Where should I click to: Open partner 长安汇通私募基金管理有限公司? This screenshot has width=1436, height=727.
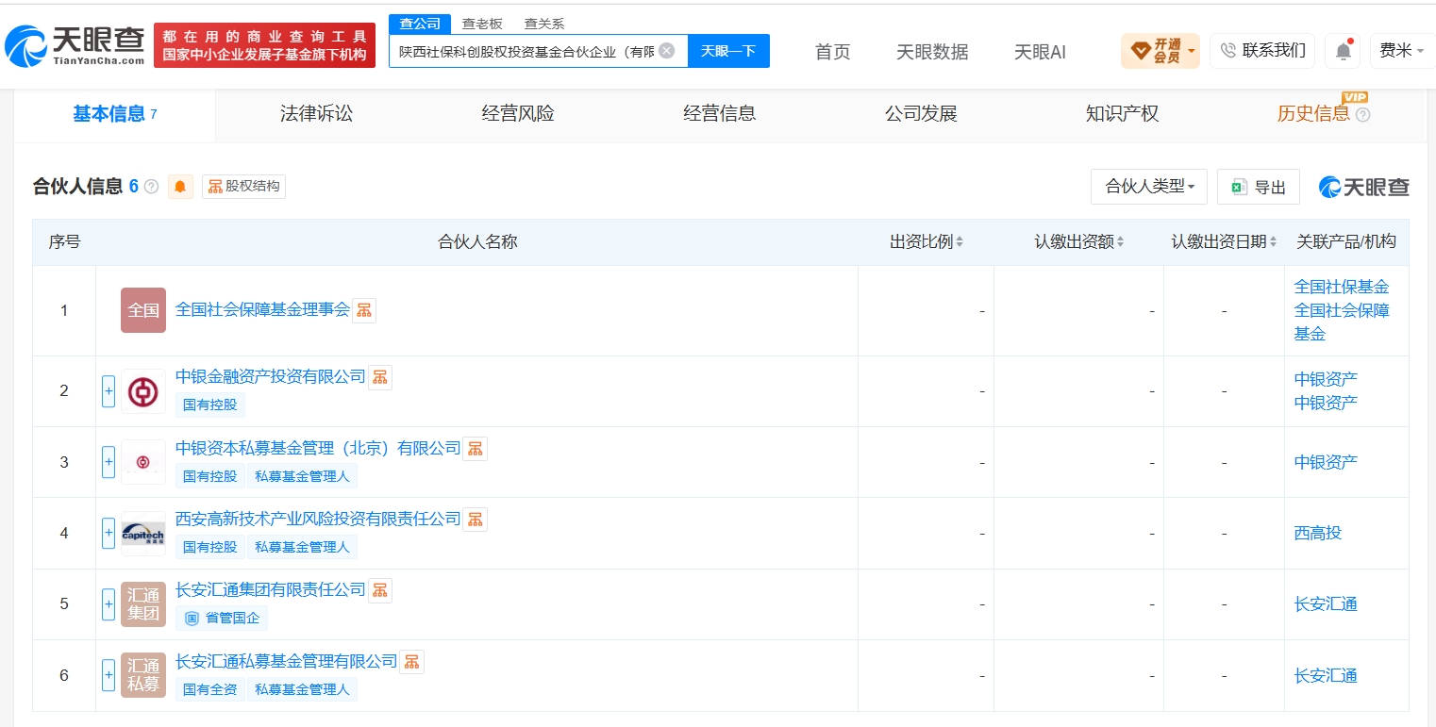coord(287,661)
